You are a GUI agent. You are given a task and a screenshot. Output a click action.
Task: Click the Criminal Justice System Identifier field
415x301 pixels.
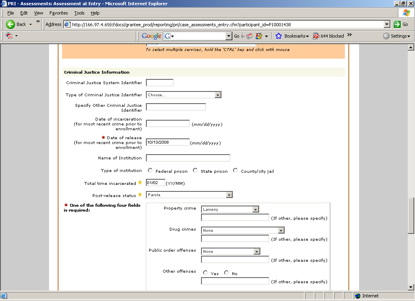(160, 83)
